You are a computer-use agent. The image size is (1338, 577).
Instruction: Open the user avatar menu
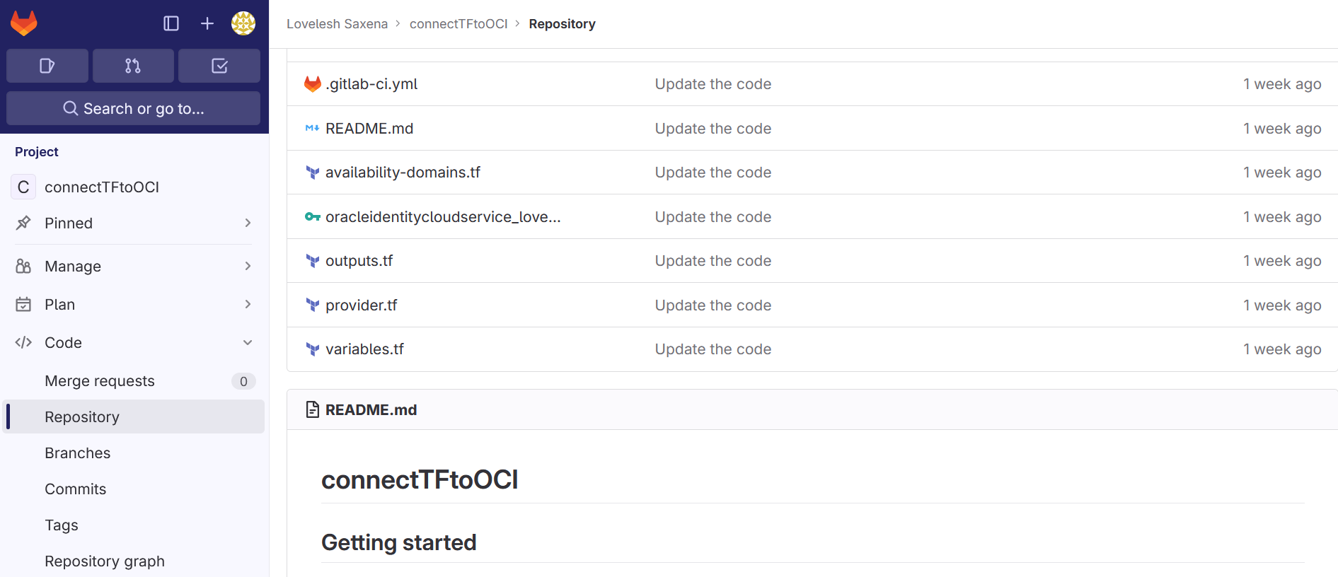click(x=243, y=23)
